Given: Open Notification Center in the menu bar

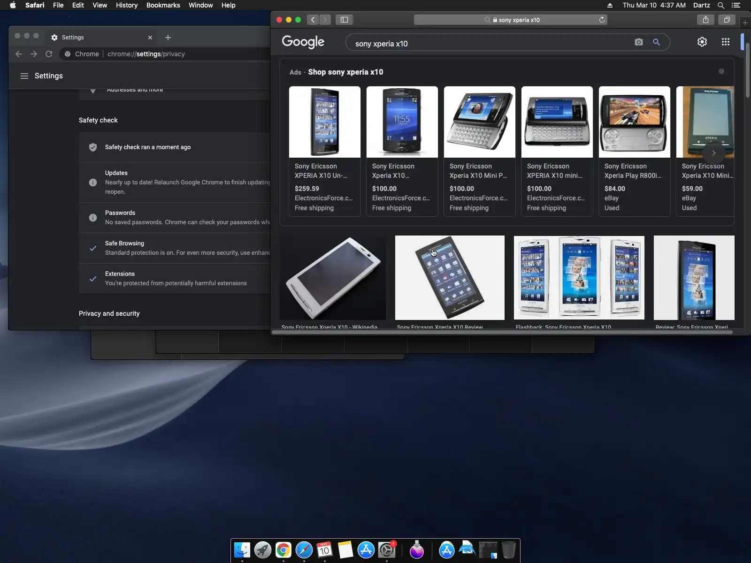Looking at the screenshot, I should click(736, 5).
